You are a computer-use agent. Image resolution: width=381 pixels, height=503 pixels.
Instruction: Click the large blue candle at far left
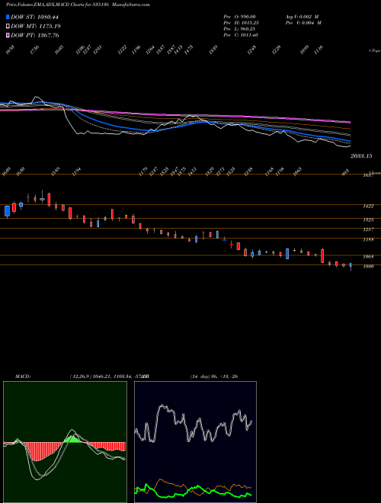(7, 211)
